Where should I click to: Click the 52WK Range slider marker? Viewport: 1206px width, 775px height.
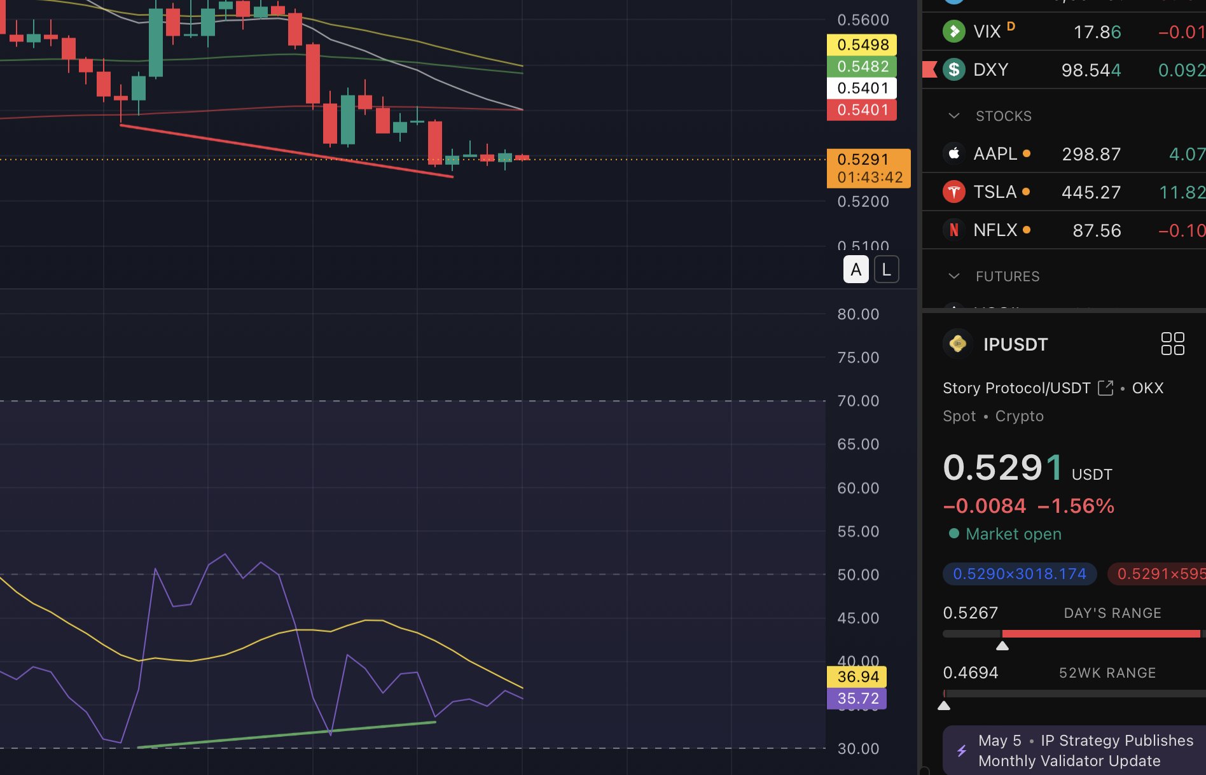pyautogui.click(x=944, y=706)
